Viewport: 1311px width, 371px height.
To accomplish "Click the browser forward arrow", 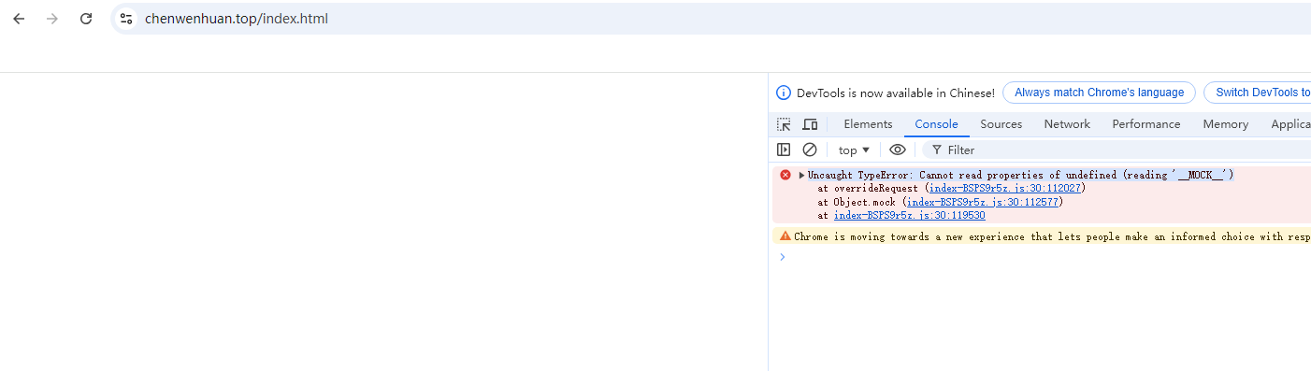I will point(52,19).
